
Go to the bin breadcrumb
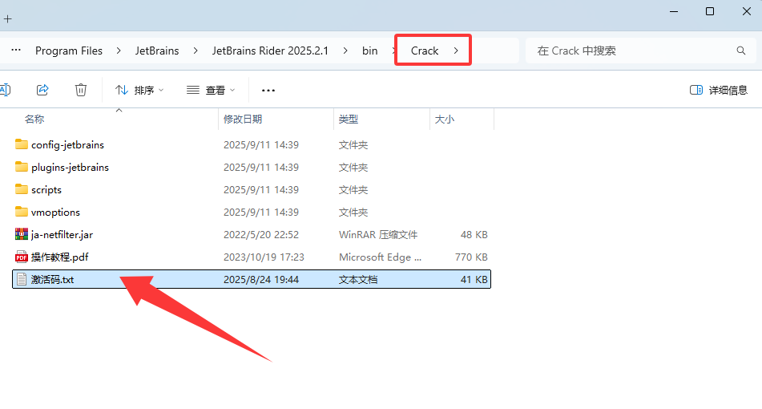pos(370,51)
